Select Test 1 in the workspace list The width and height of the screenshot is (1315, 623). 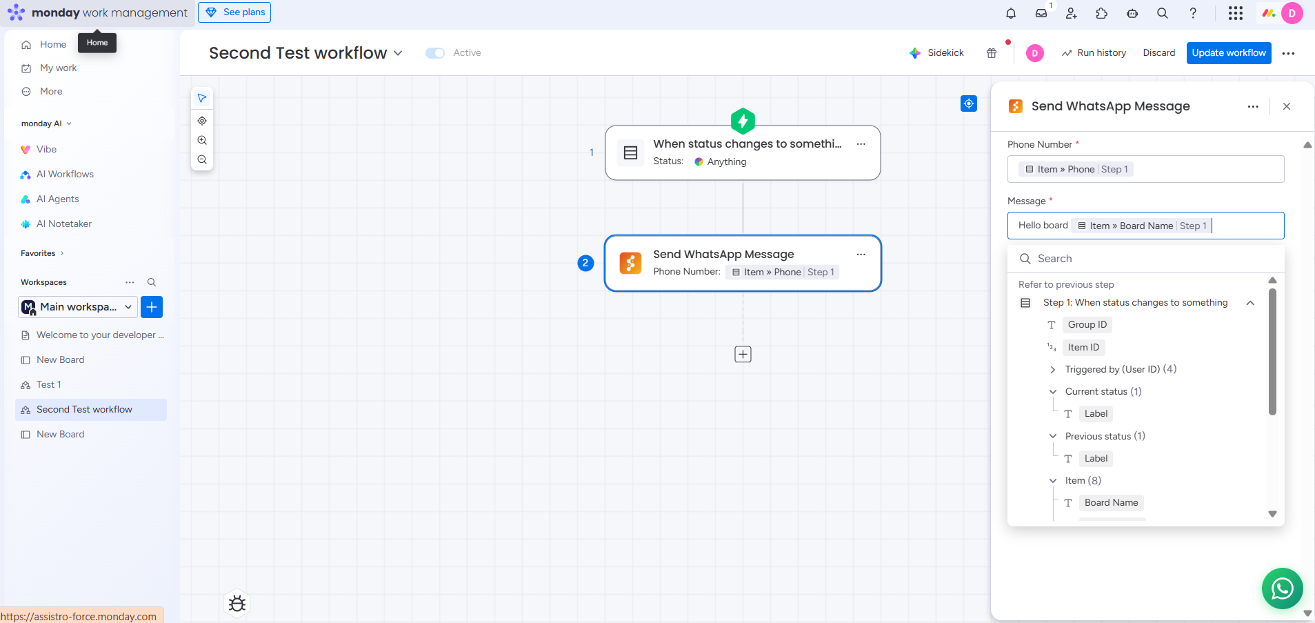(49, 385)
